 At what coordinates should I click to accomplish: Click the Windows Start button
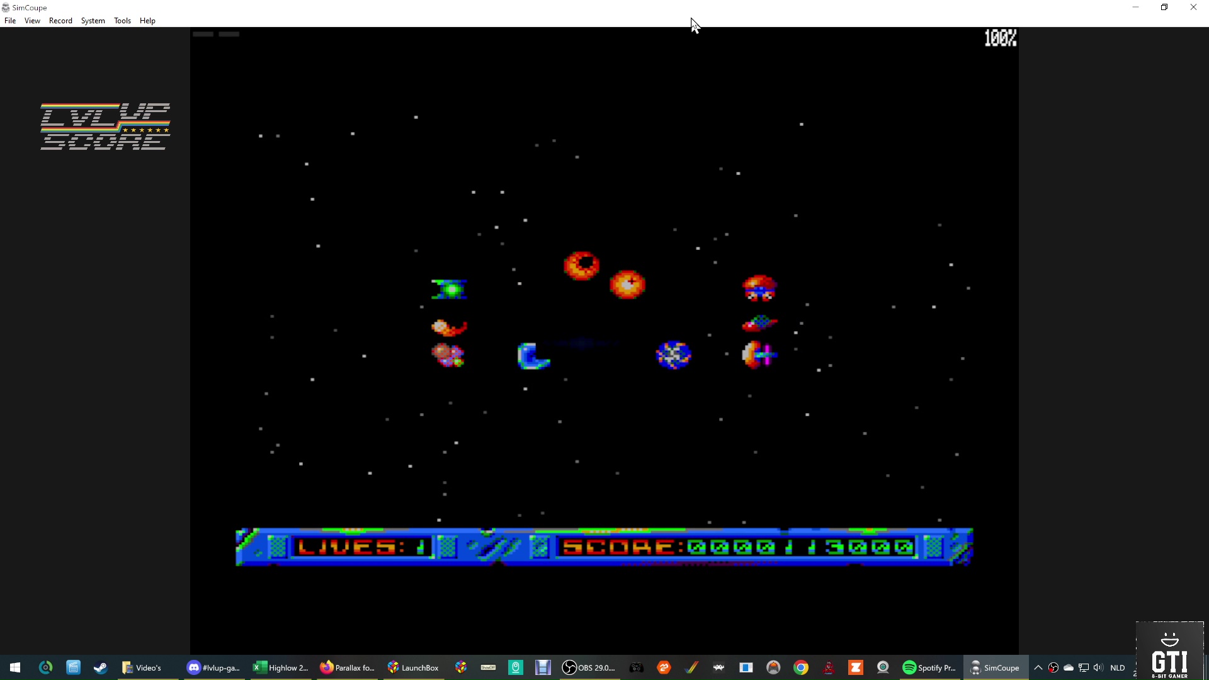[15, 667]
